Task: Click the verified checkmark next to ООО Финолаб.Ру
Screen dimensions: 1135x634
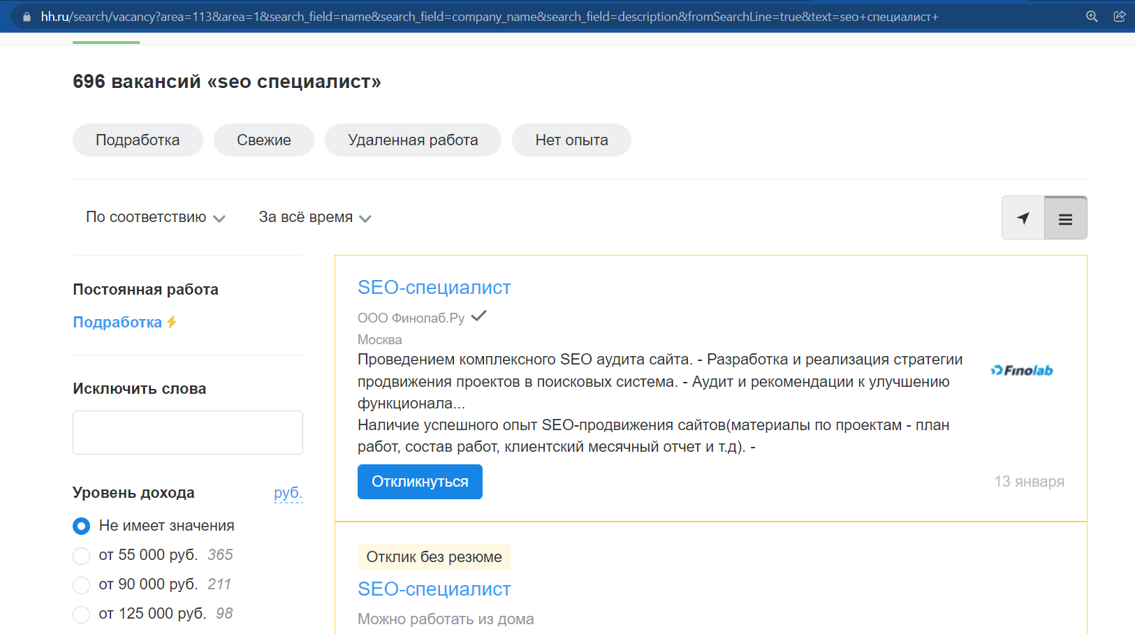Action: [478, 316]
